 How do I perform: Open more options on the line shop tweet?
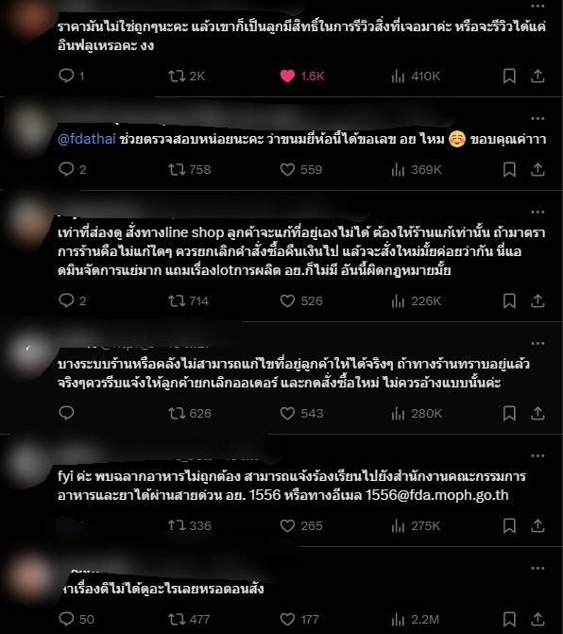pos(537,212)
